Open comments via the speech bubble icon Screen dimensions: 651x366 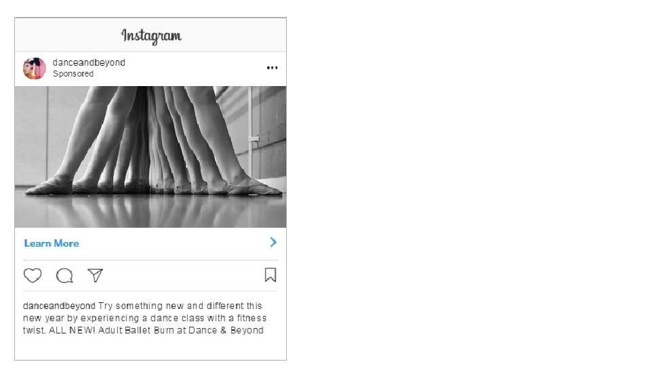[x=64, y=276]
